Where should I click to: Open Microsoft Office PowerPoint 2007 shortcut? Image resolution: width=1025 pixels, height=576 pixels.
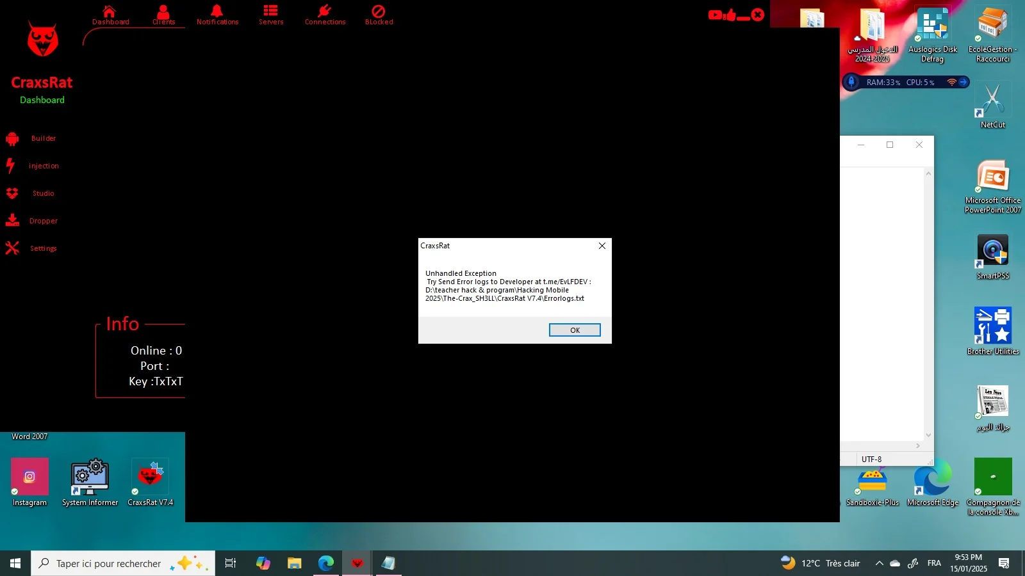coord(993,186)
